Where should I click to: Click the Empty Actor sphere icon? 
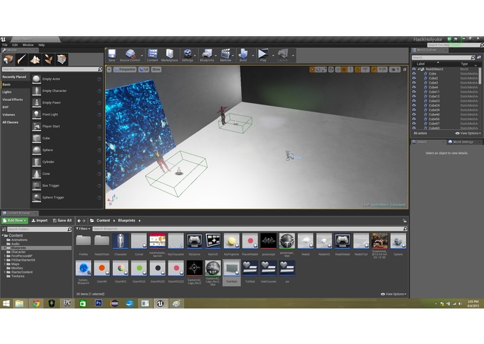pos(36,79)
